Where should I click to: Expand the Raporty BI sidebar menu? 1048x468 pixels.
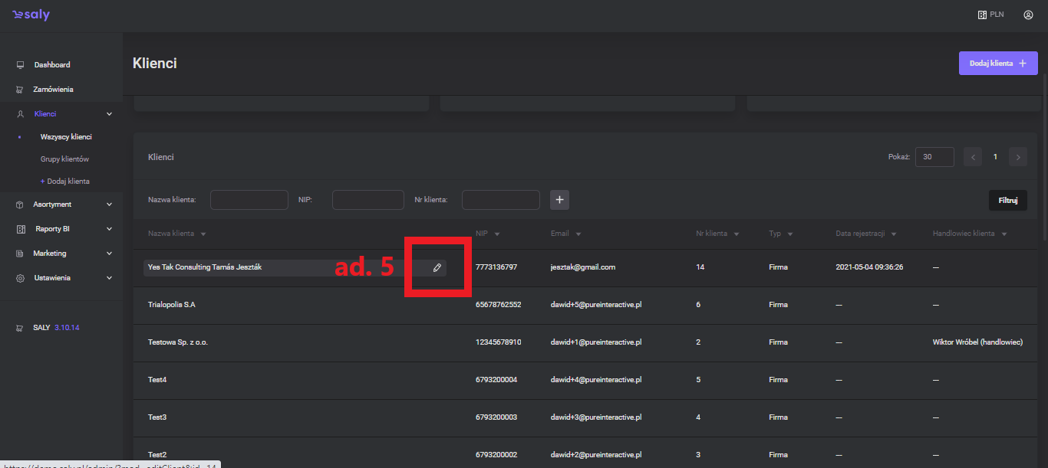tap(109, 229)
